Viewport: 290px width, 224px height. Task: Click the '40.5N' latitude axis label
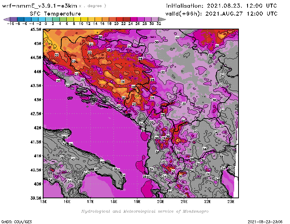pyautogui.click(x=36, y=170)
